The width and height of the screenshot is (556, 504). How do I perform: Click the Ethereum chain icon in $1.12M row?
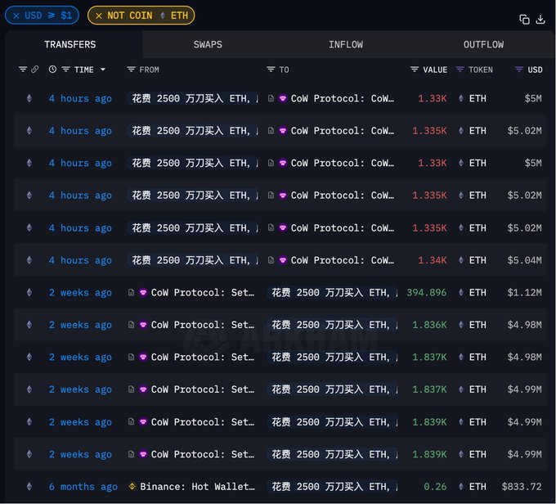point(29,292)
